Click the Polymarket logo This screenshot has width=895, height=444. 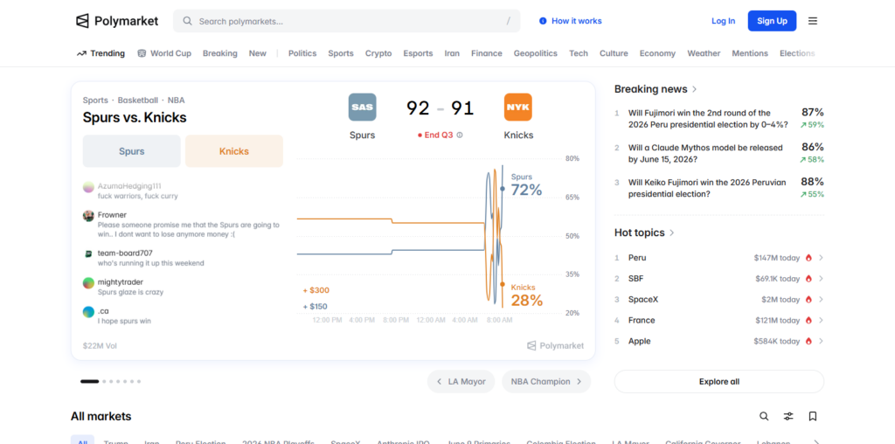[117, 21]
